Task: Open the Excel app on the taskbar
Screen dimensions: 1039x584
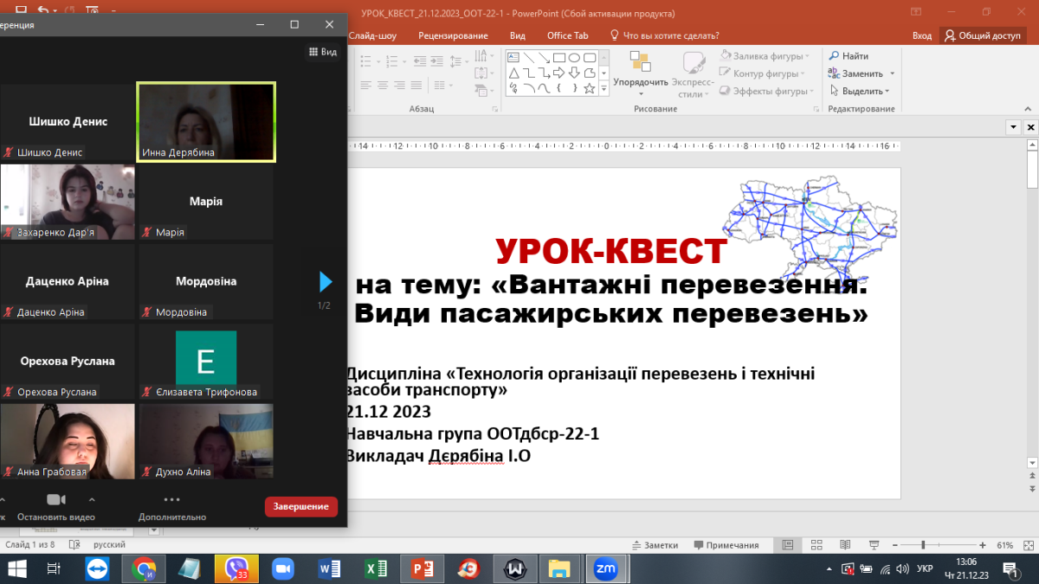Action: point(377,568)
